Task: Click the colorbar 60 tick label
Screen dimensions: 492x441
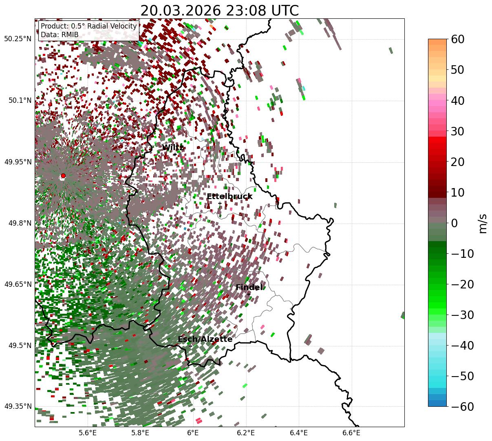Action: click(458, 39)
